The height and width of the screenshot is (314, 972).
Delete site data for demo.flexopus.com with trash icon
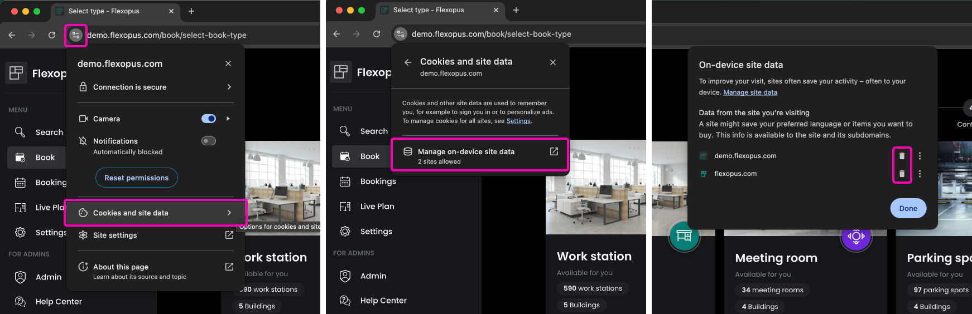click(x=902, y=156)
